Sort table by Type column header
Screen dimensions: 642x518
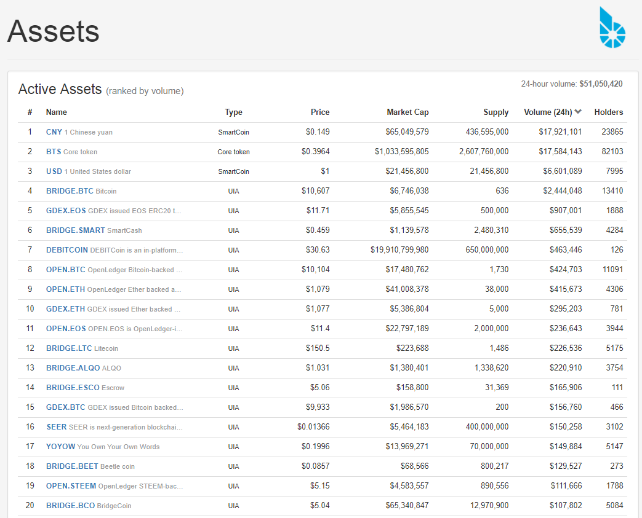pyautogui.click(x=233, y=112)
